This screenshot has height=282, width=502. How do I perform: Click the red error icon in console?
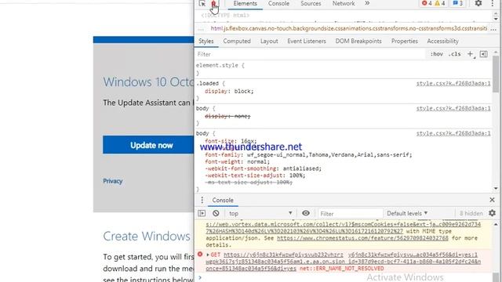point(200,255)
